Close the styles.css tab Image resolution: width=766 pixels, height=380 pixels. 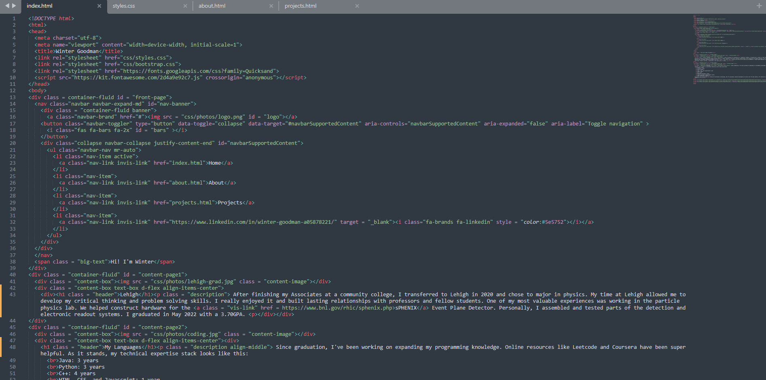(x=185, y=6)
